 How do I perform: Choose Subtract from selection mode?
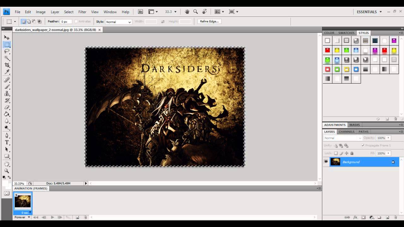click(x=34, y=21)
